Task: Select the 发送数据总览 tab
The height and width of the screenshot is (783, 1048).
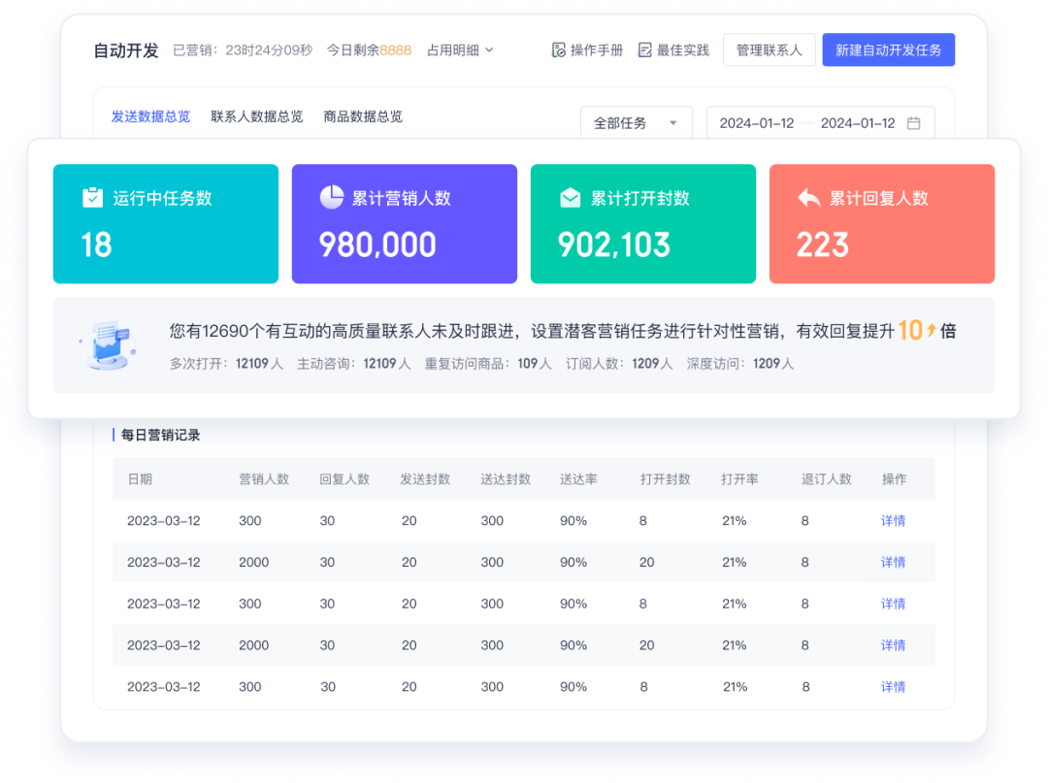Action: pos(150,116)
